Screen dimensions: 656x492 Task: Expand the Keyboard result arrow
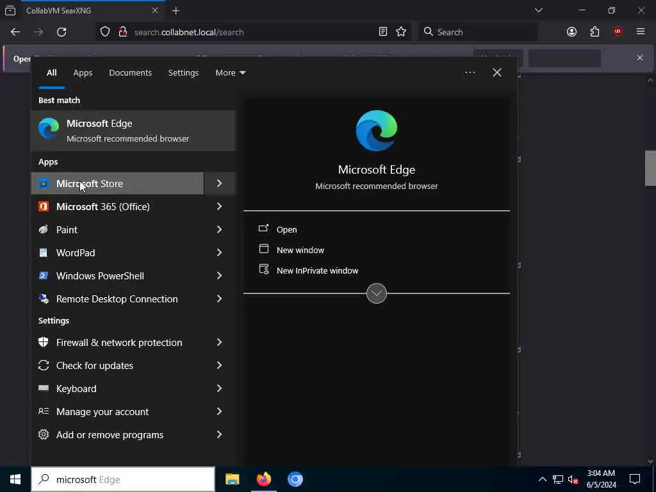click(x=220, y=388)
